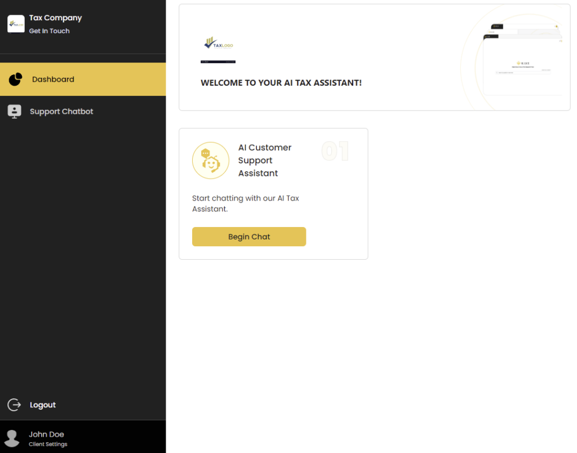Click the welcome to AI Tax Assistant heading
This screenshot has width=577, height=453.
[281, 83]
